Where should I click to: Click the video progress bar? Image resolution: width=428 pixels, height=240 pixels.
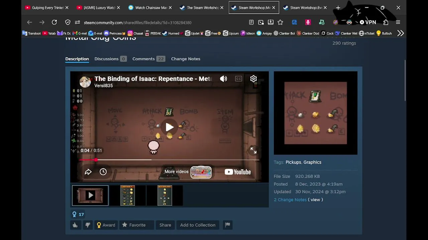[x=170, y=160]
